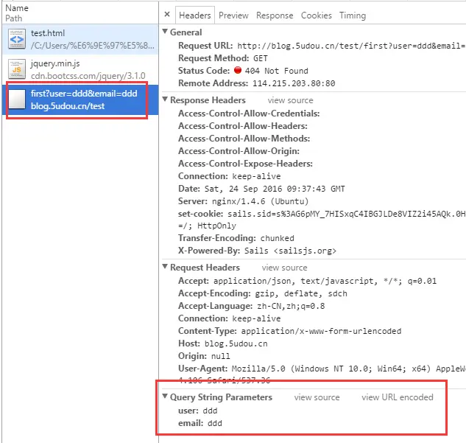This screenshot has height=443, width=466.
Task: Click the Access-Control-Allow-Credentials header name
Action: pyautogui.click(x=249, y=114)
